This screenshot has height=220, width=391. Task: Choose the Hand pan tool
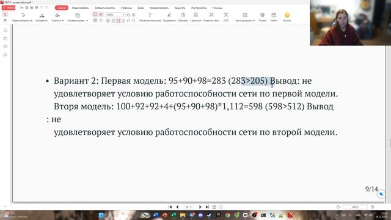click(5, 20)
